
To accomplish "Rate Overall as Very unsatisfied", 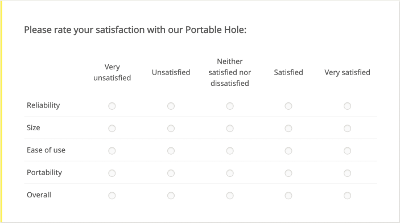I will click(112, 196).
